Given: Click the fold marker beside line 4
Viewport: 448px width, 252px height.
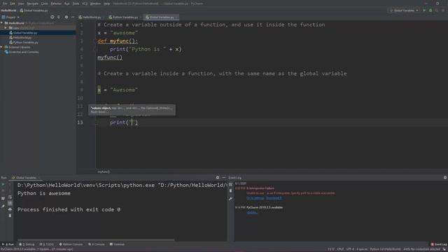Looking at the screenshot, I should 97,49.
